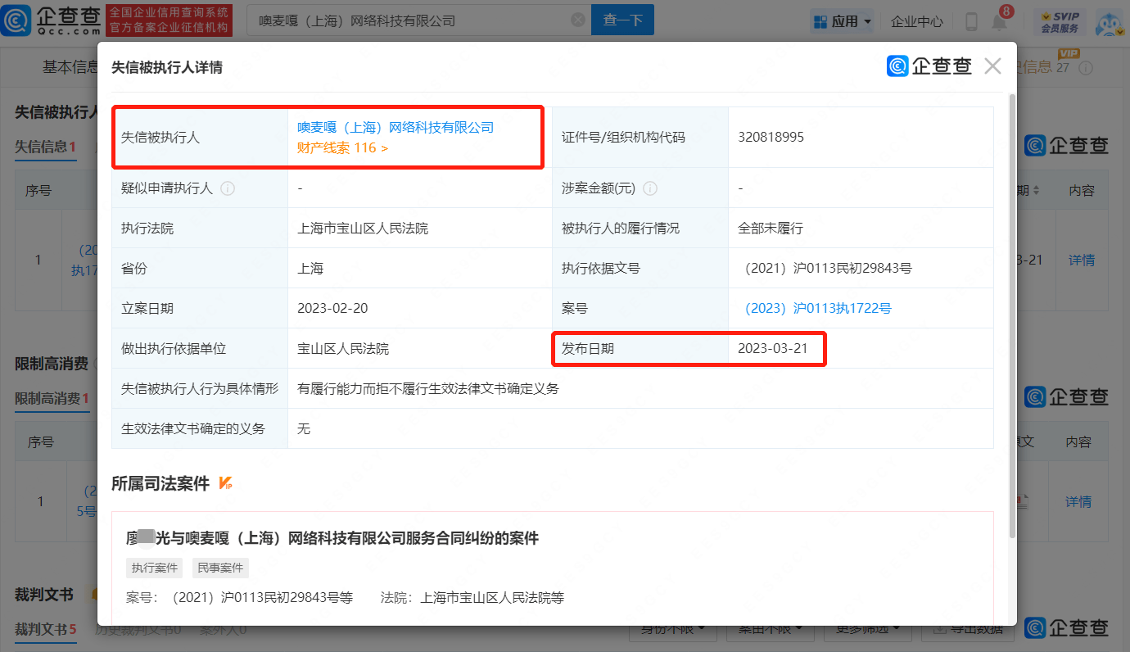1130x652 pixels.
Task: Clear the search box text
Action: coord(577,20)
